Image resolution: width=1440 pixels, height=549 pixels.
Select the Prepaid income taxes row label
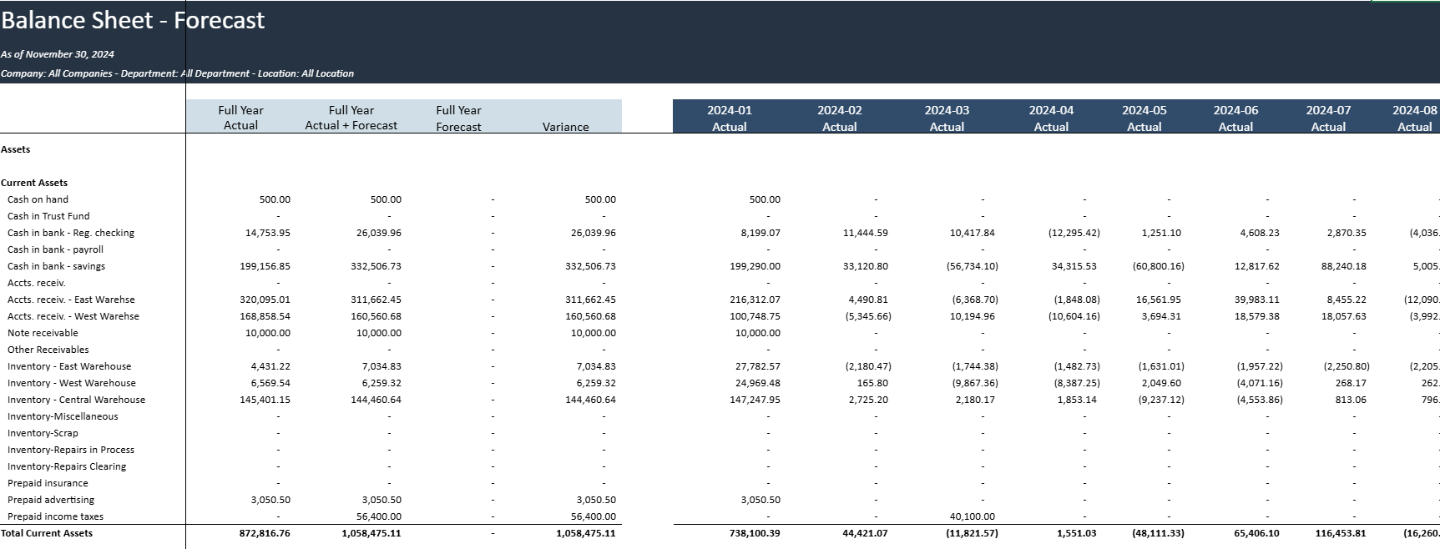[x=55, y=516]
